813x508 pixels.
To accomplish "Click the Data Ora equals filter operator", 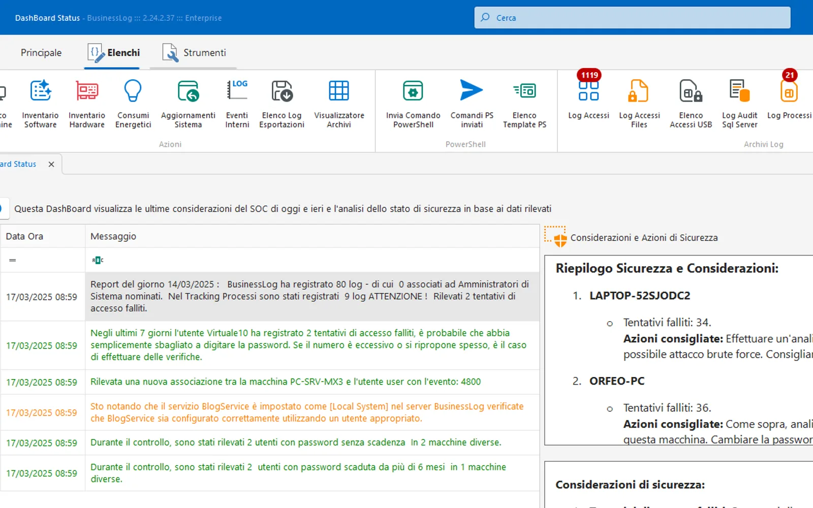I will (x=12, y=260).
